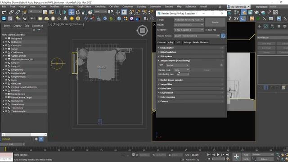Click the Auto key button
This screenshot has height=162, width=288.
click(246, 155)
